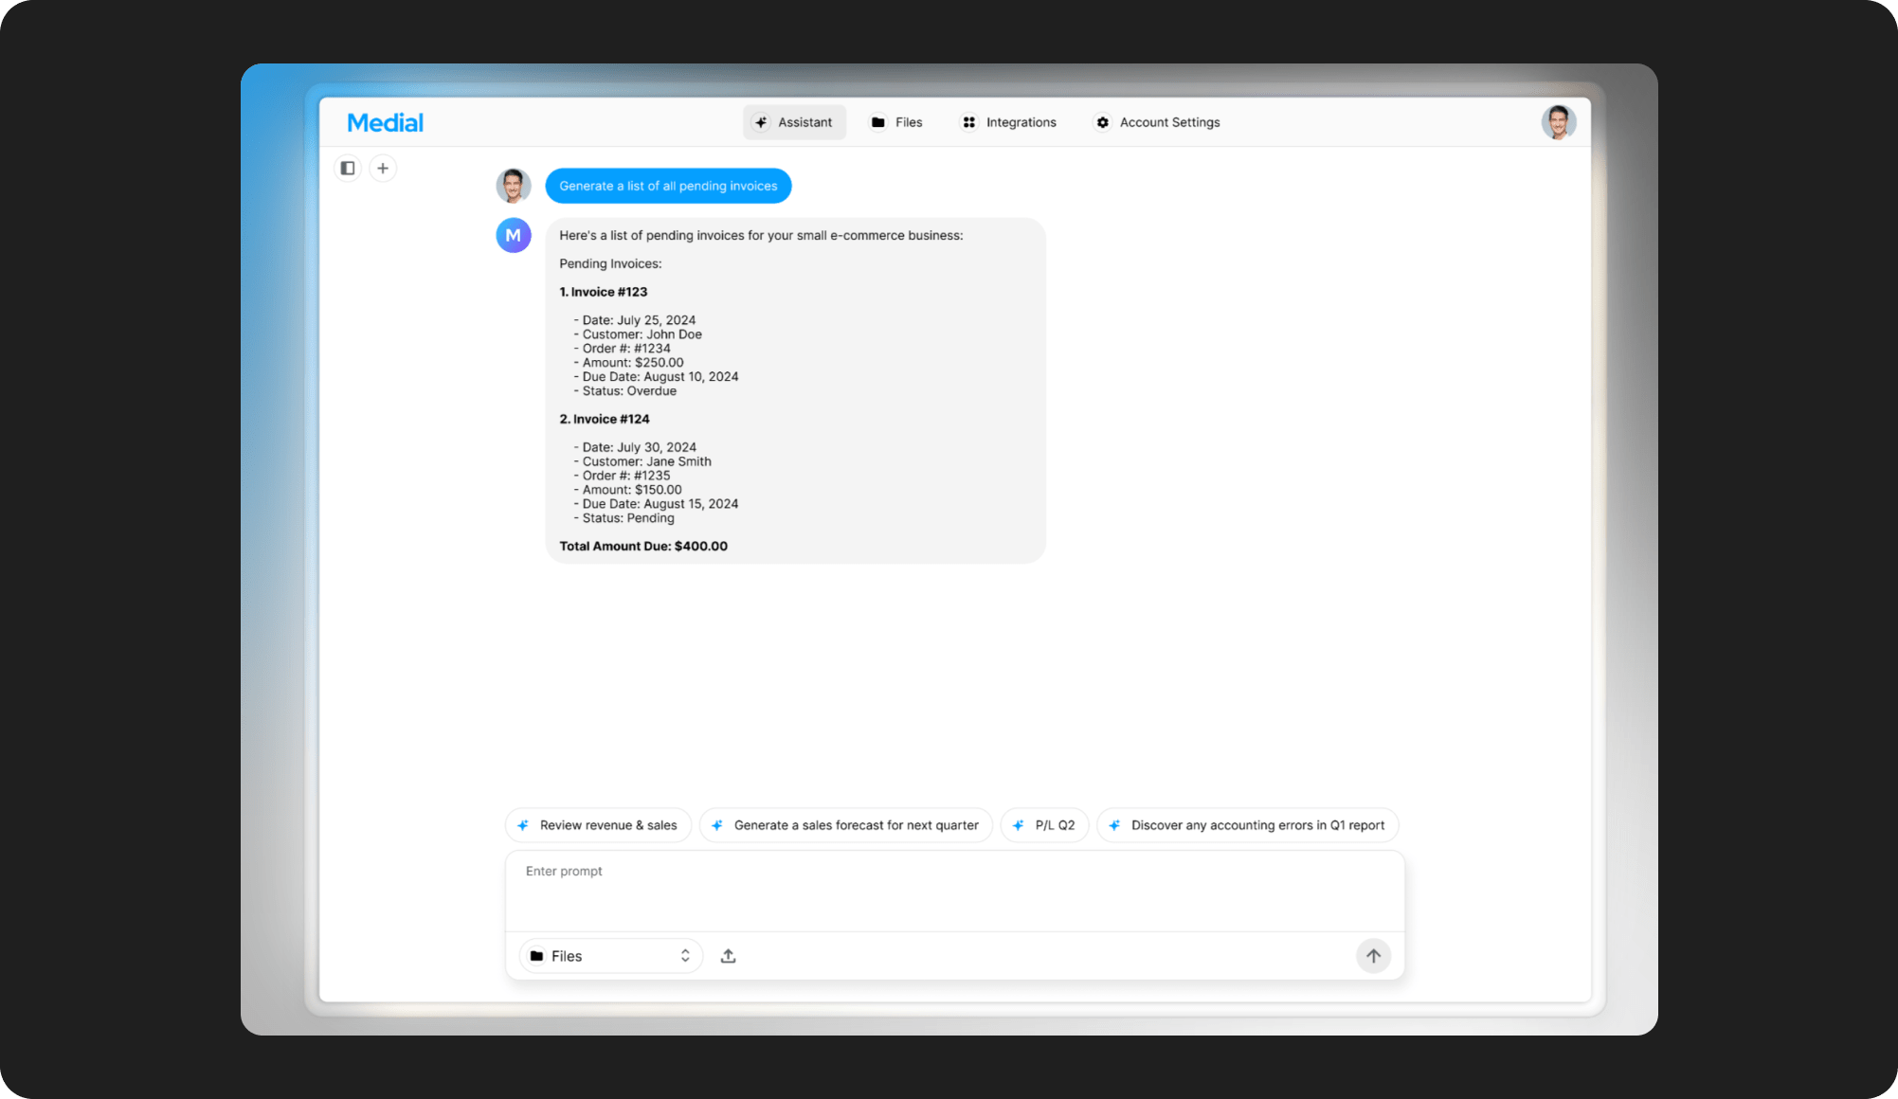Click the assistant M avatar icon
Image resolution: width=1898 pixels, height=1099 pixels.
tap(514, 236)
